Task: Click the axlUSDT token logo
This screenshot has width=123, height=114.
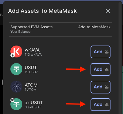Action: 16,104
